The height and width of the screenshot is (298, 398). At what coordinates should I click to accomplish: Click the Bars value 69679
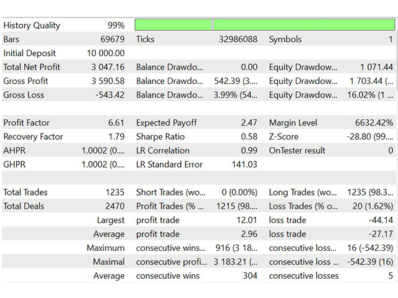point(113,39)
